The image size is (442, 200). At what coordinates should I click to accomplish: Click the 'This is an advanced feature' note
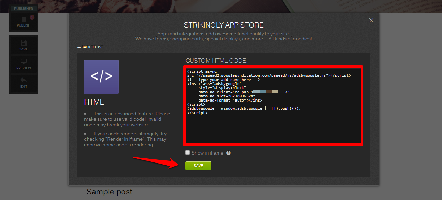pos(128,119)
